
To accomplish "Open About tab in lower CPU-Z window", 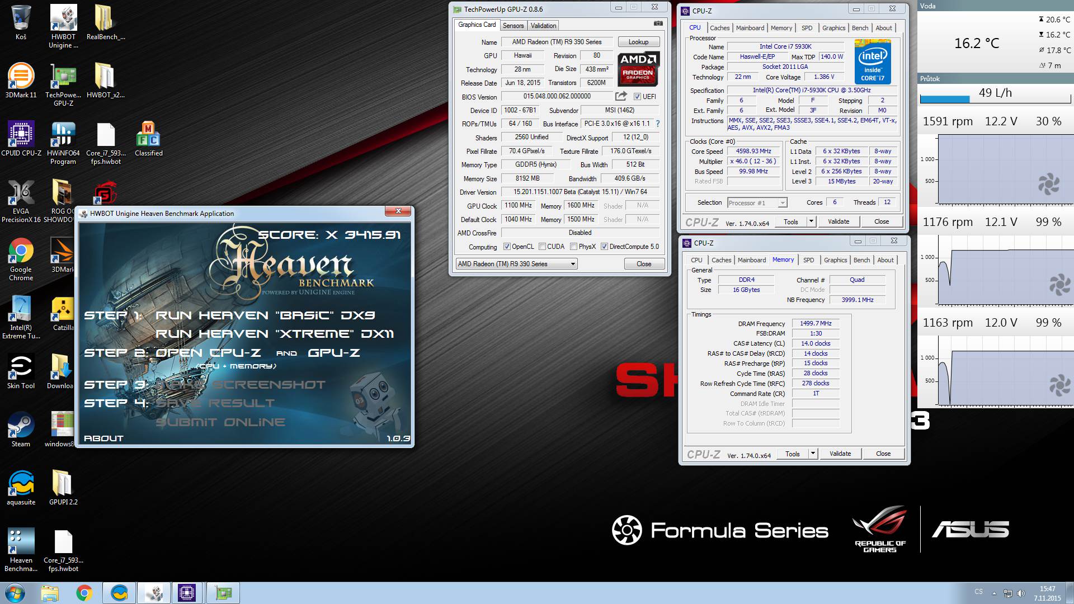I will 885,260.
